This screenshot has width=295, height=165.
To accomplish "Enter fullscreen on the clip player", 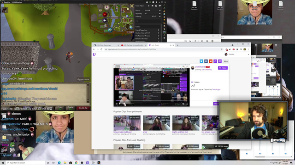I will 187,104.
